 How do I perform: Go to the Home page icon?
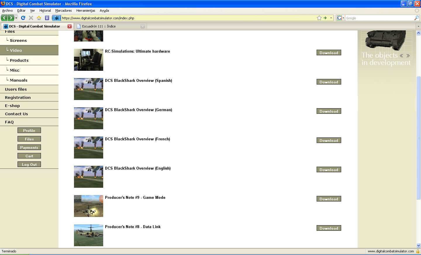pos(39,18)
